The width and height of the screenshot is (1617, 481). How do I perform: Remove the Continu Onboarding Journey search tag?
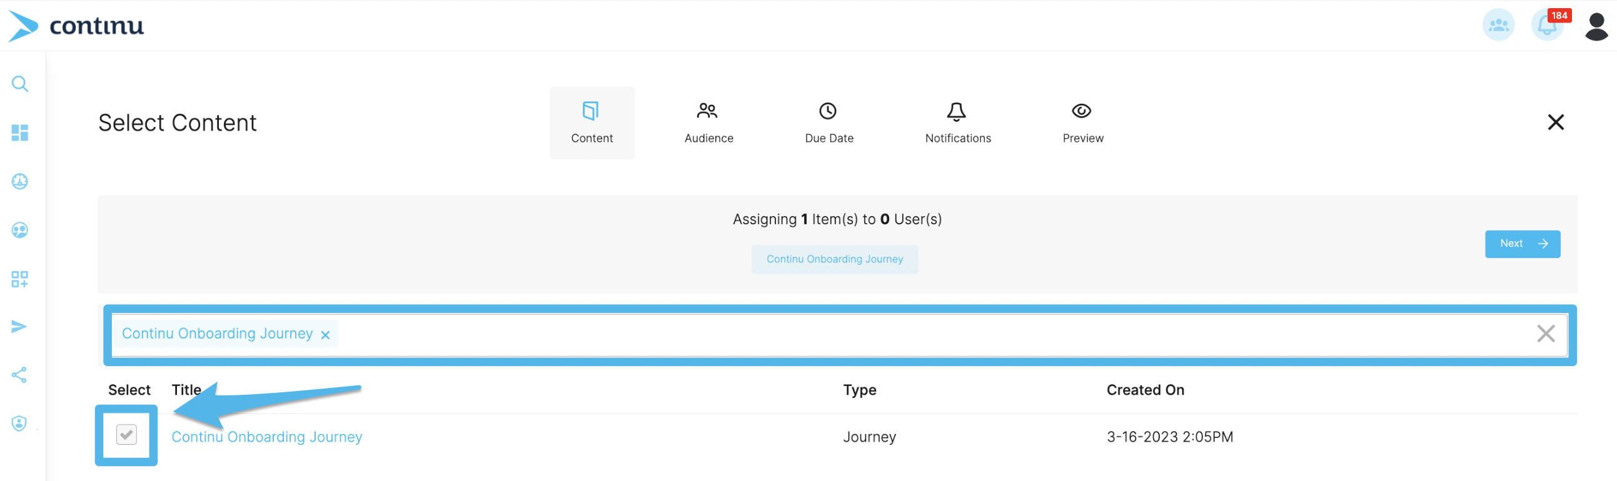point(325,335)
